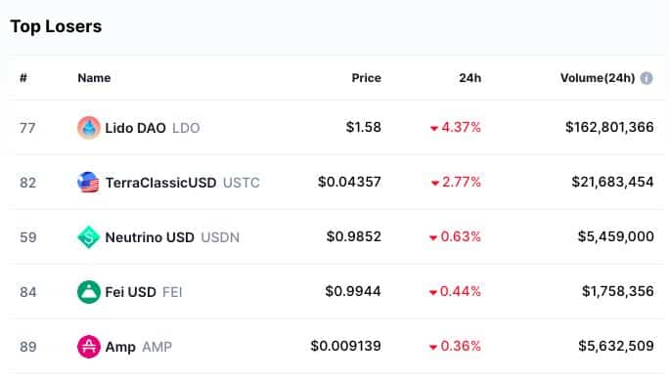Sort by the Name column header
Image resolution: width=669 pixels, height=379 pixels.
[x=94, y=78]
